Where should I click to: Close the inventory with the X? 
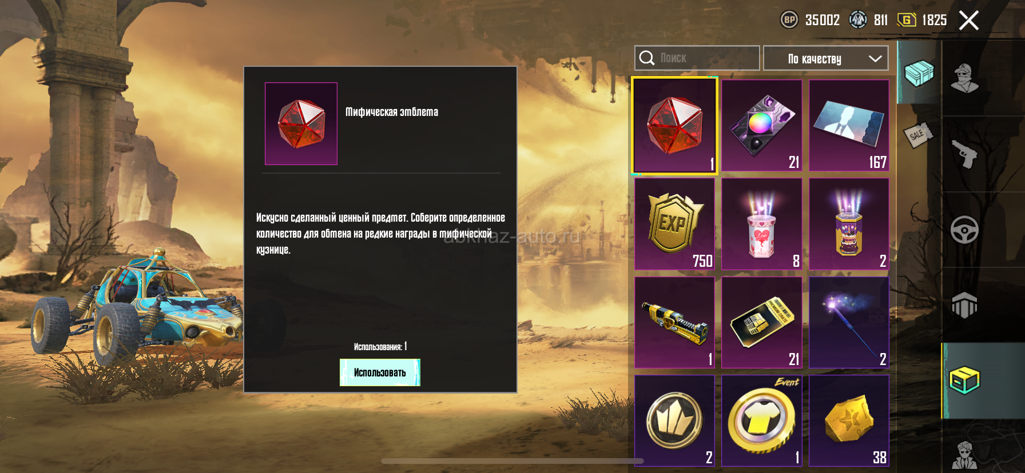[969, 20]
